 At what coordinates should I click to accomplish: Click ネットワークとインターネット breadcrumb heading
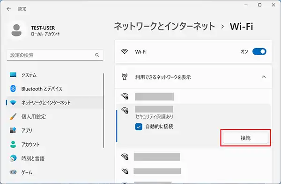164,27
